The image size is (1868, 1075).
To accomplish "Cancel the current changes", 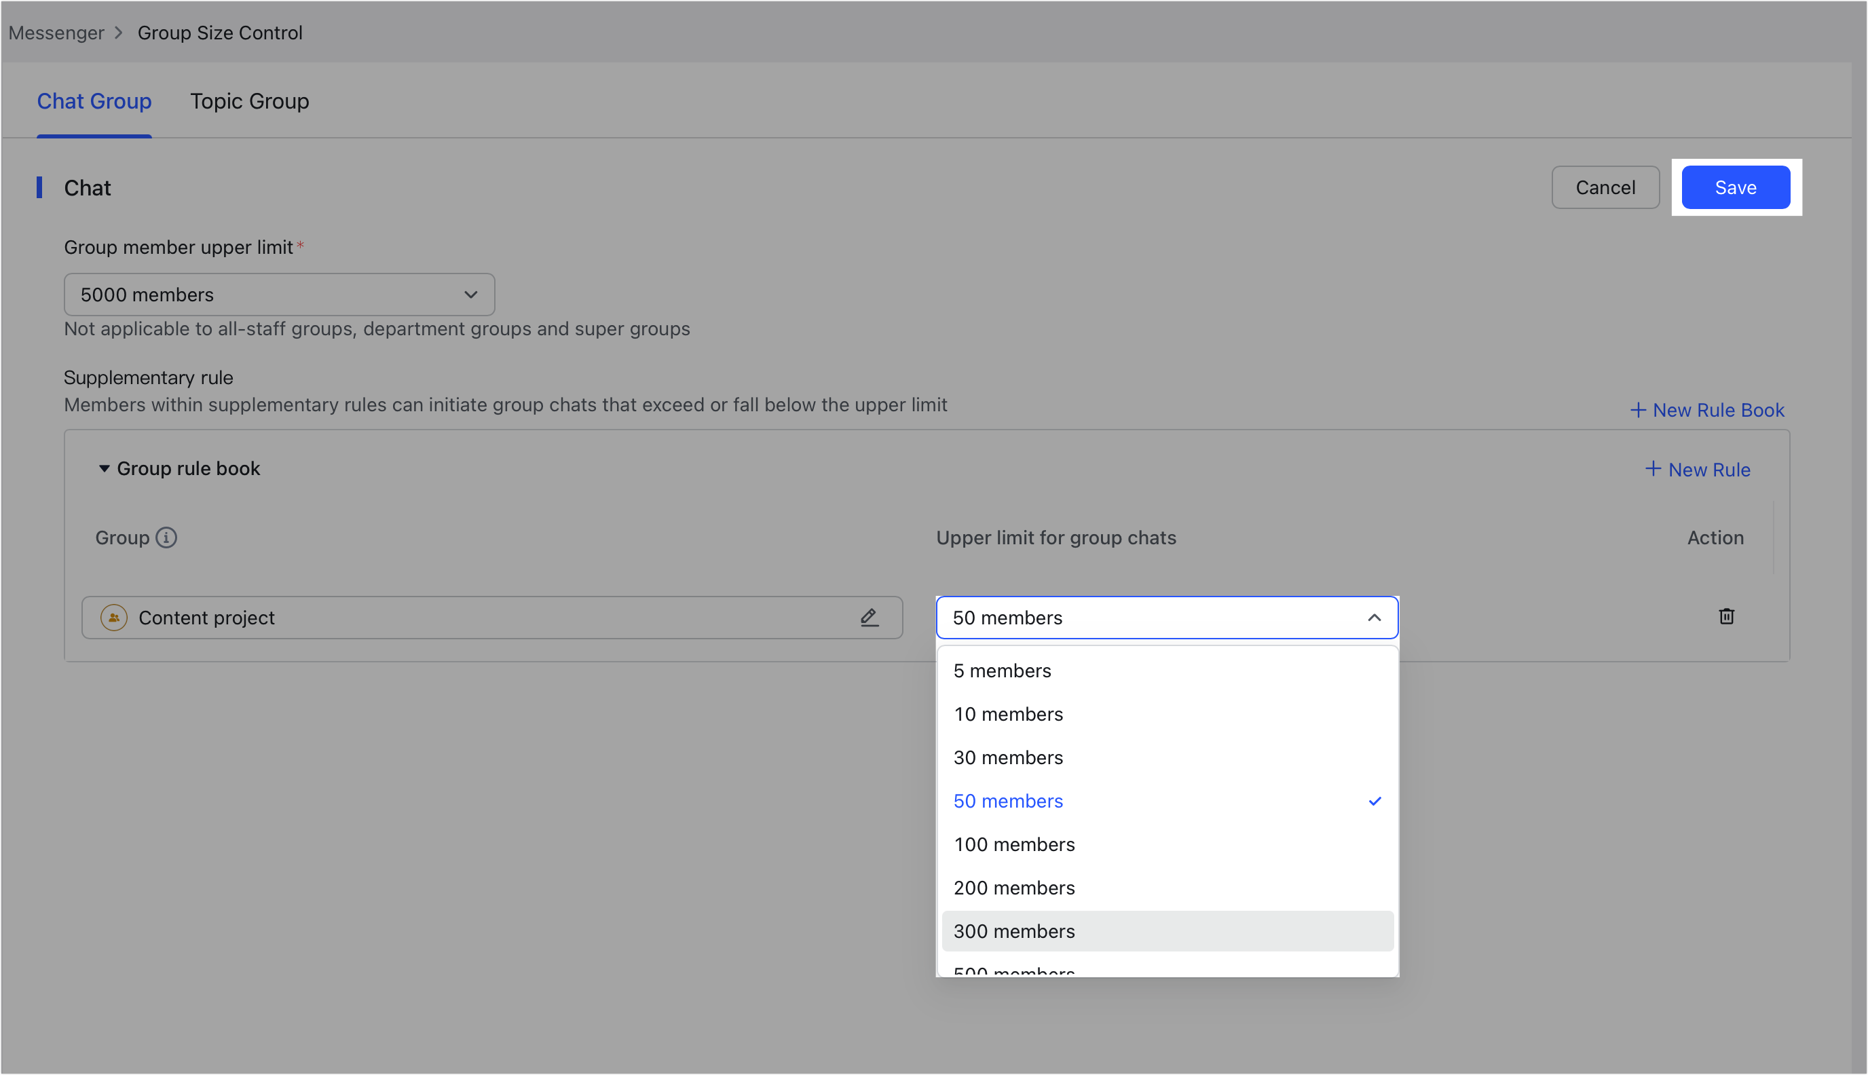I will pyautogui.click(x=1605, y=187).
